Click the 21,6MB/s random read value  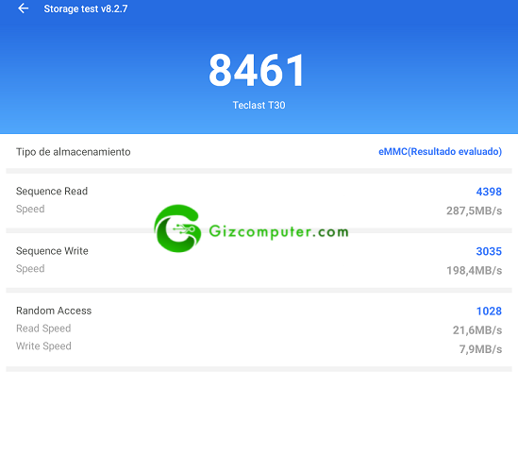[477, 330]
